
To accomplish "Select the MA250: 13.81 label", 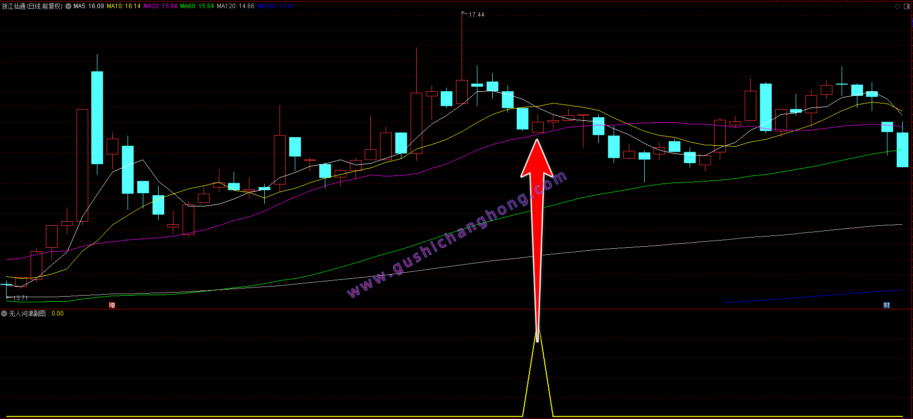I will coord(275,6).
